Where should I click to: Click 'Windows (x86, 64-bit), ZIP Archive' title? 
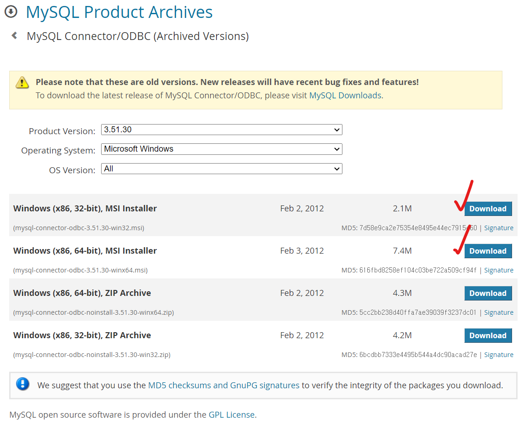[82, 293]
